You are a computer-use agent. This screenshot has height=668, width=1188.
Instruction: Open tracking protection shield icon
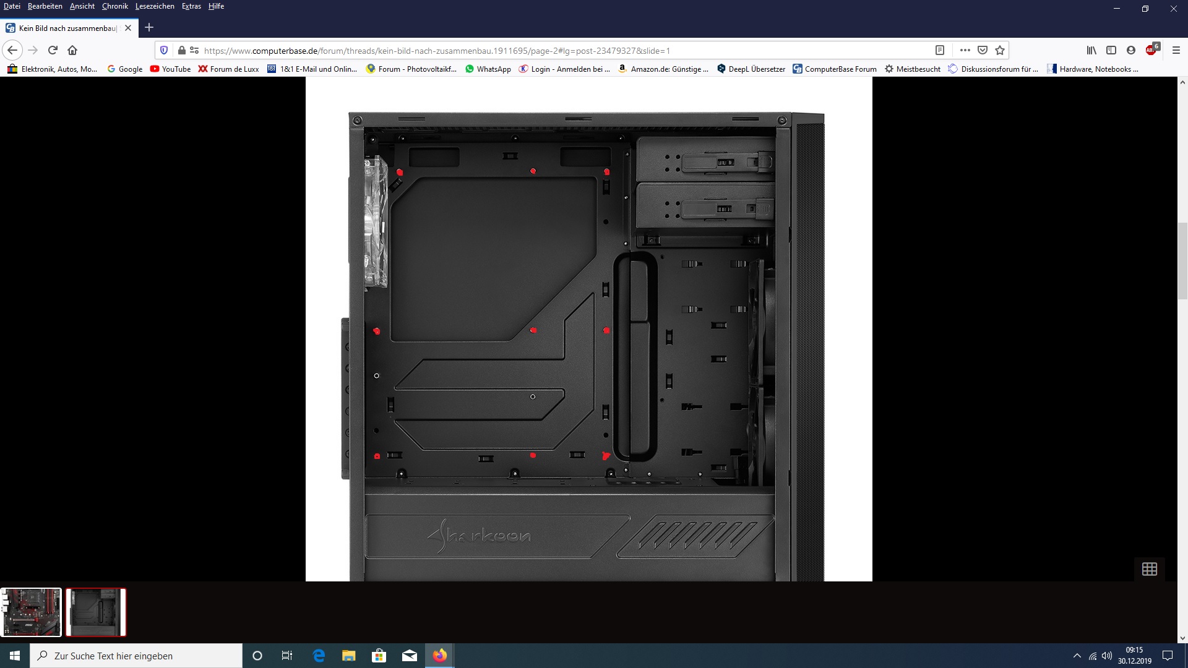(x=164, y=50)
